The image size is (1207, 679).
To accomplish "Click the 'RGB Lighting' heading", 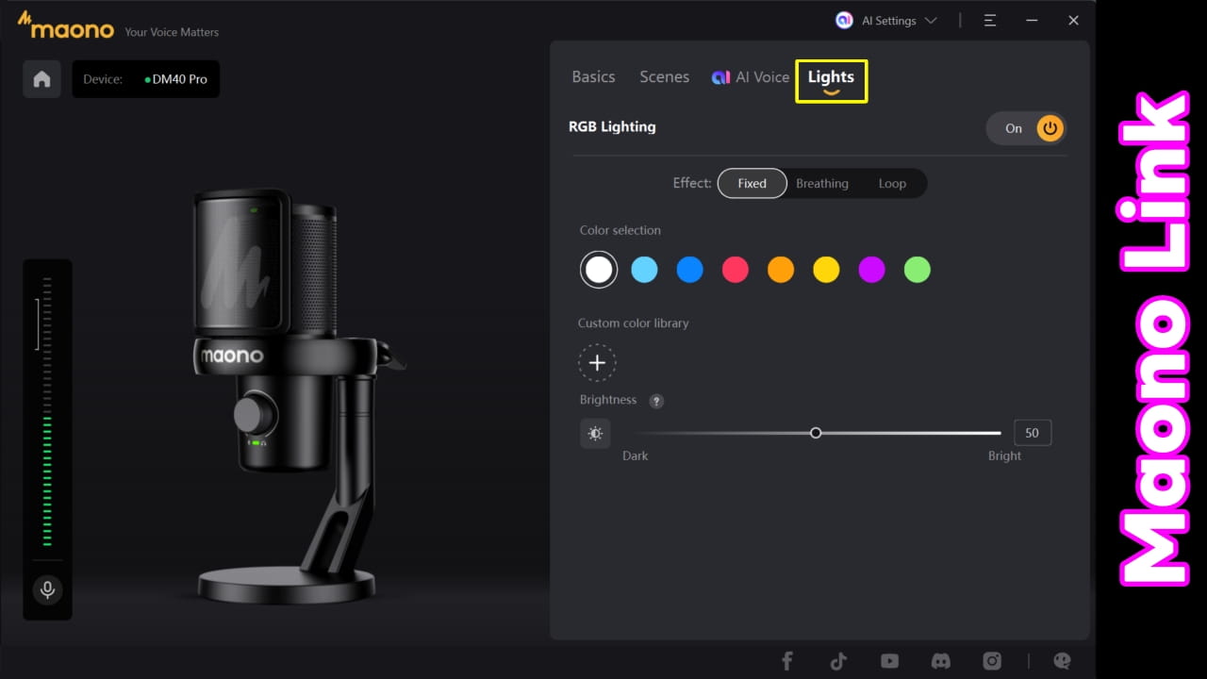I will (612, 126).
